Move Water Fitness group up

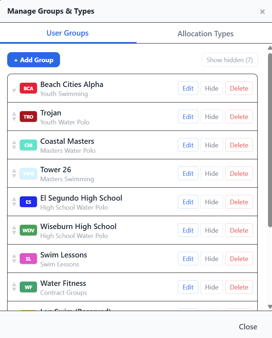[x=14, y=285]
